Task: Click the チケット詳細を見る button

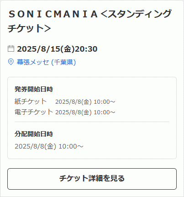Action: [92, 179]
